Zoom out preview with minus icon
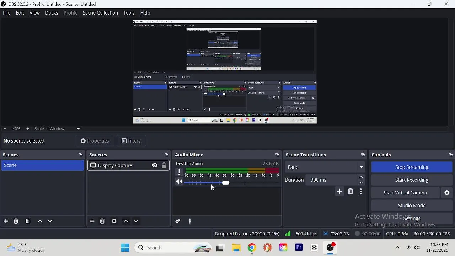 5,129
